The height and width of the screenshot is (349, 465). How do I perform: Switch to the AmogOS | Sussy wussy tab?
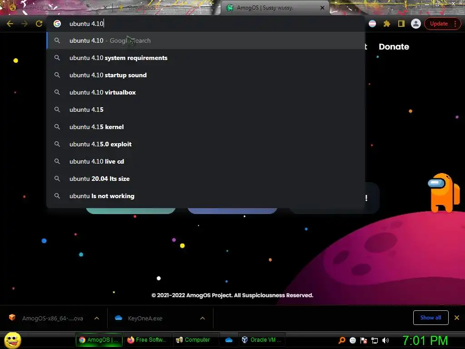pos(274,8)
